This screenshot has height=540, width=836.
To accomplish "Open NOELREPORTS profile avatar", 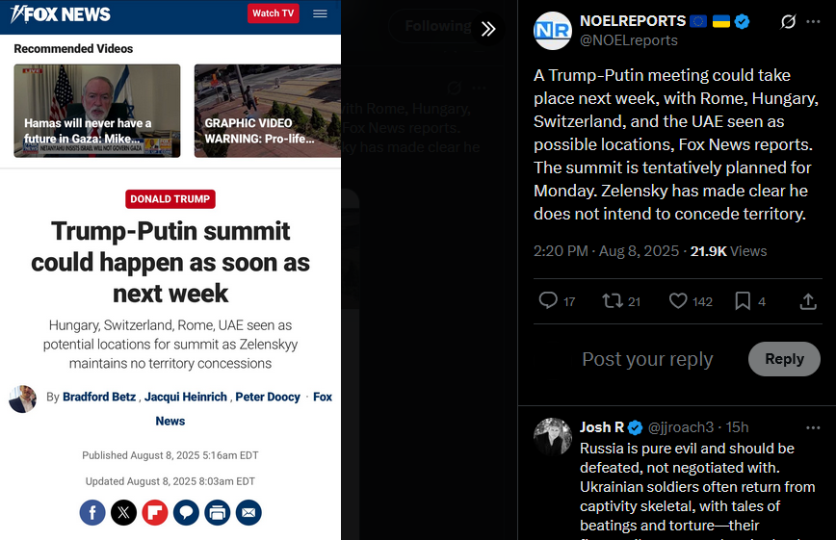I will 553,31.
